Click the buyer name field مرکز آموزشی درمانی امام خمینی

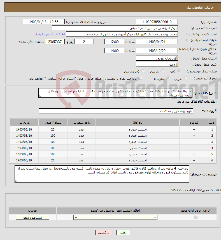115,28
